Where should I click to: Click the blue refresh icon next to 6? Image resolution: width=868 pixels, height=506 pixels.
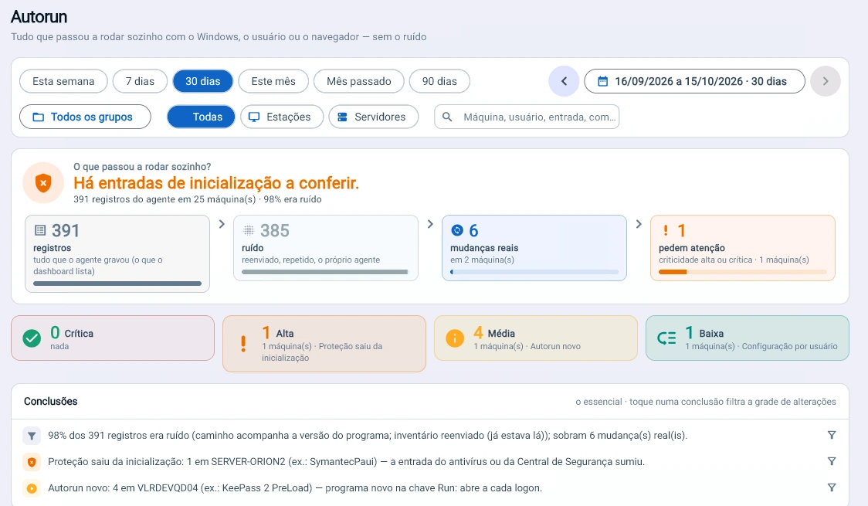click(457, 230)
